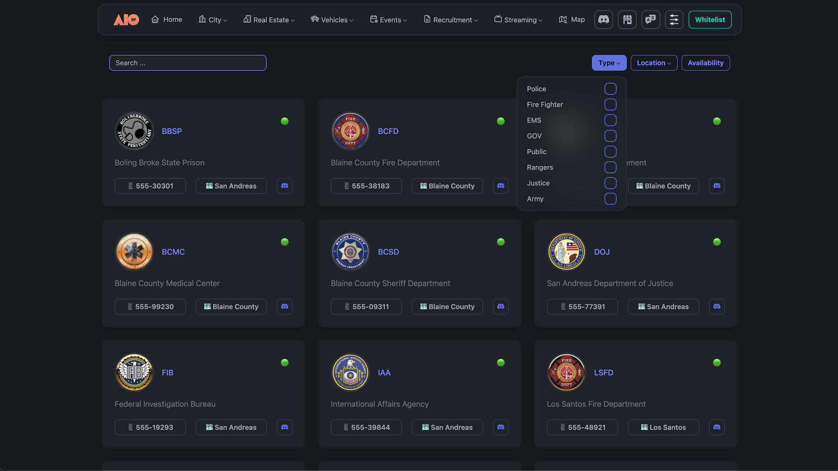Screen dimensions: 838x471
Task: Open the LSFD card's Discord link icon
Action: 717,427
